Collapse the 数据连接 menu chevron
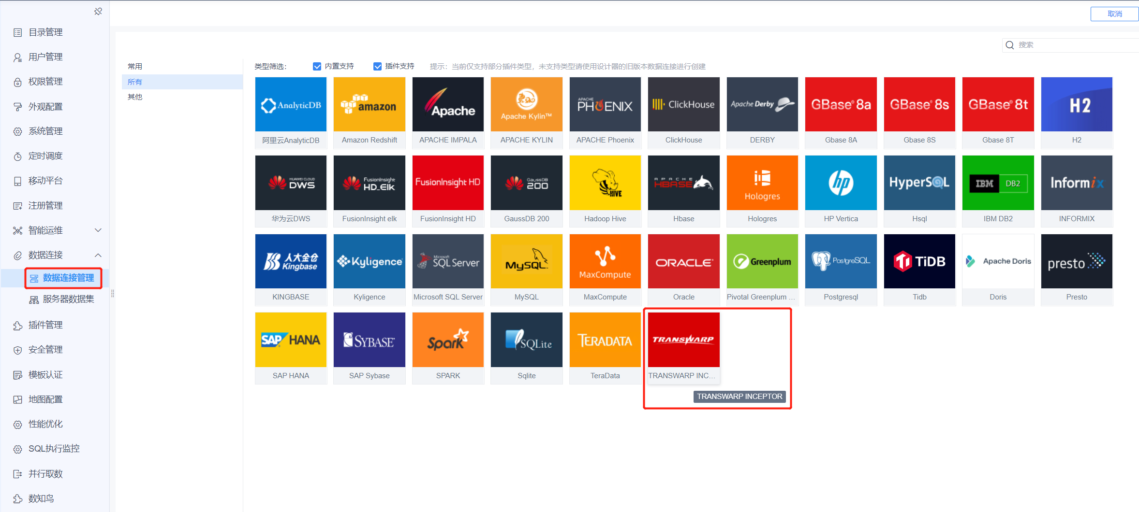The width and height of the screenshot is (1139, 512). [98, 255]
